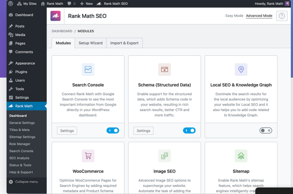Open the help question mark button

(x=282, y=16)
